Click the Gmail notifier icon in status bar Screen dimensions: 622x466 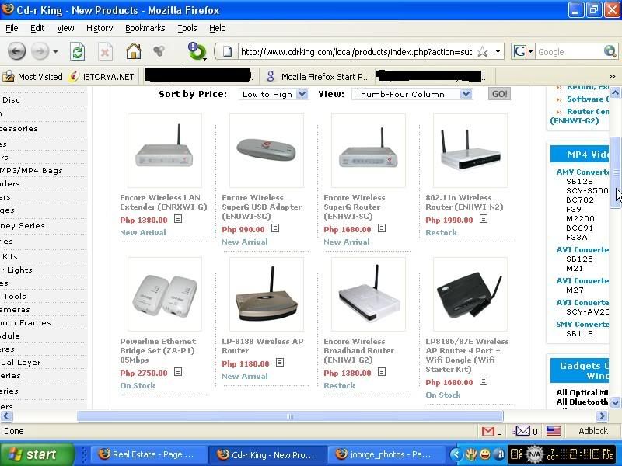pos(488,431)
